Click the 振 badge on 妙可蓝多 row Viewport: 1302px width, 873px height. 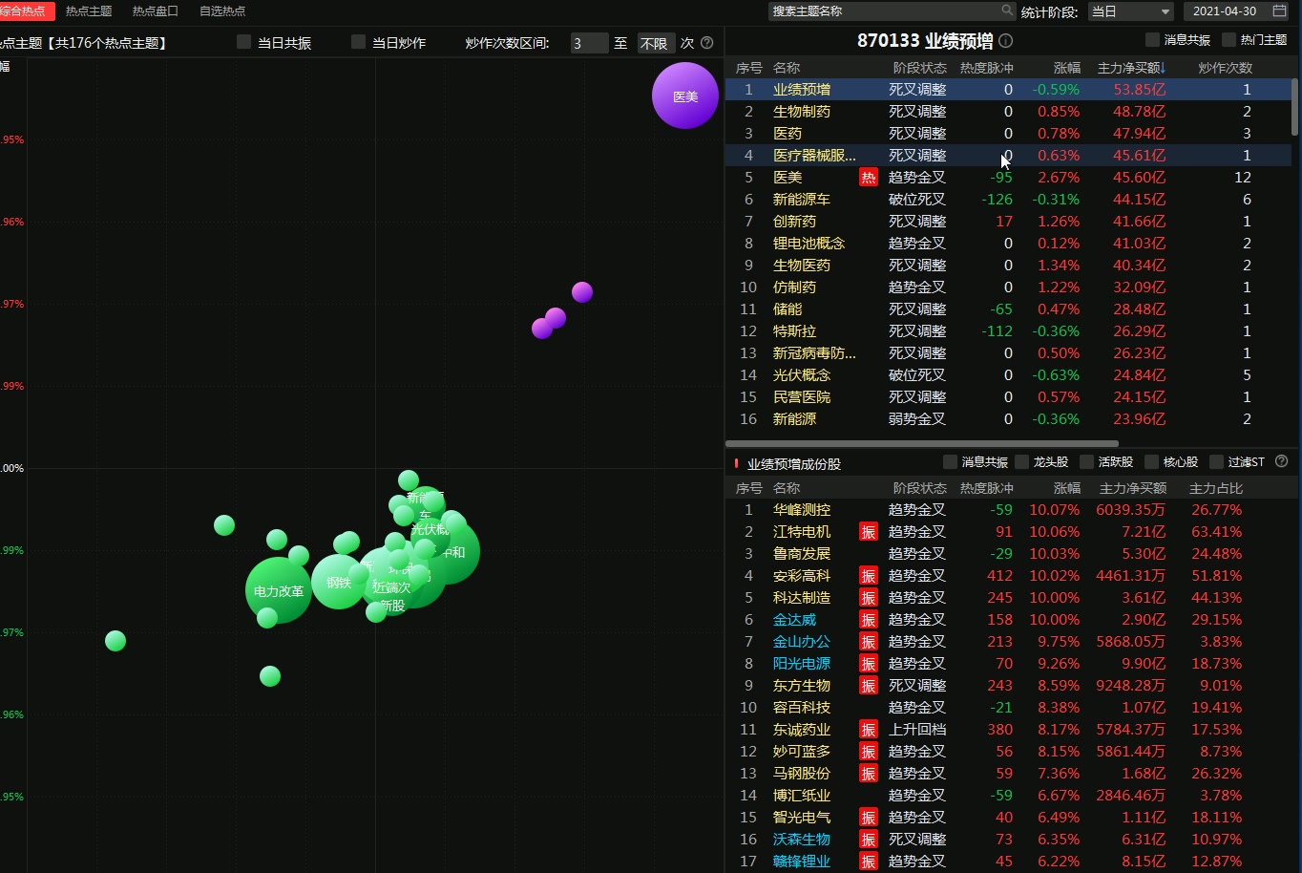(x=869, y=752)
